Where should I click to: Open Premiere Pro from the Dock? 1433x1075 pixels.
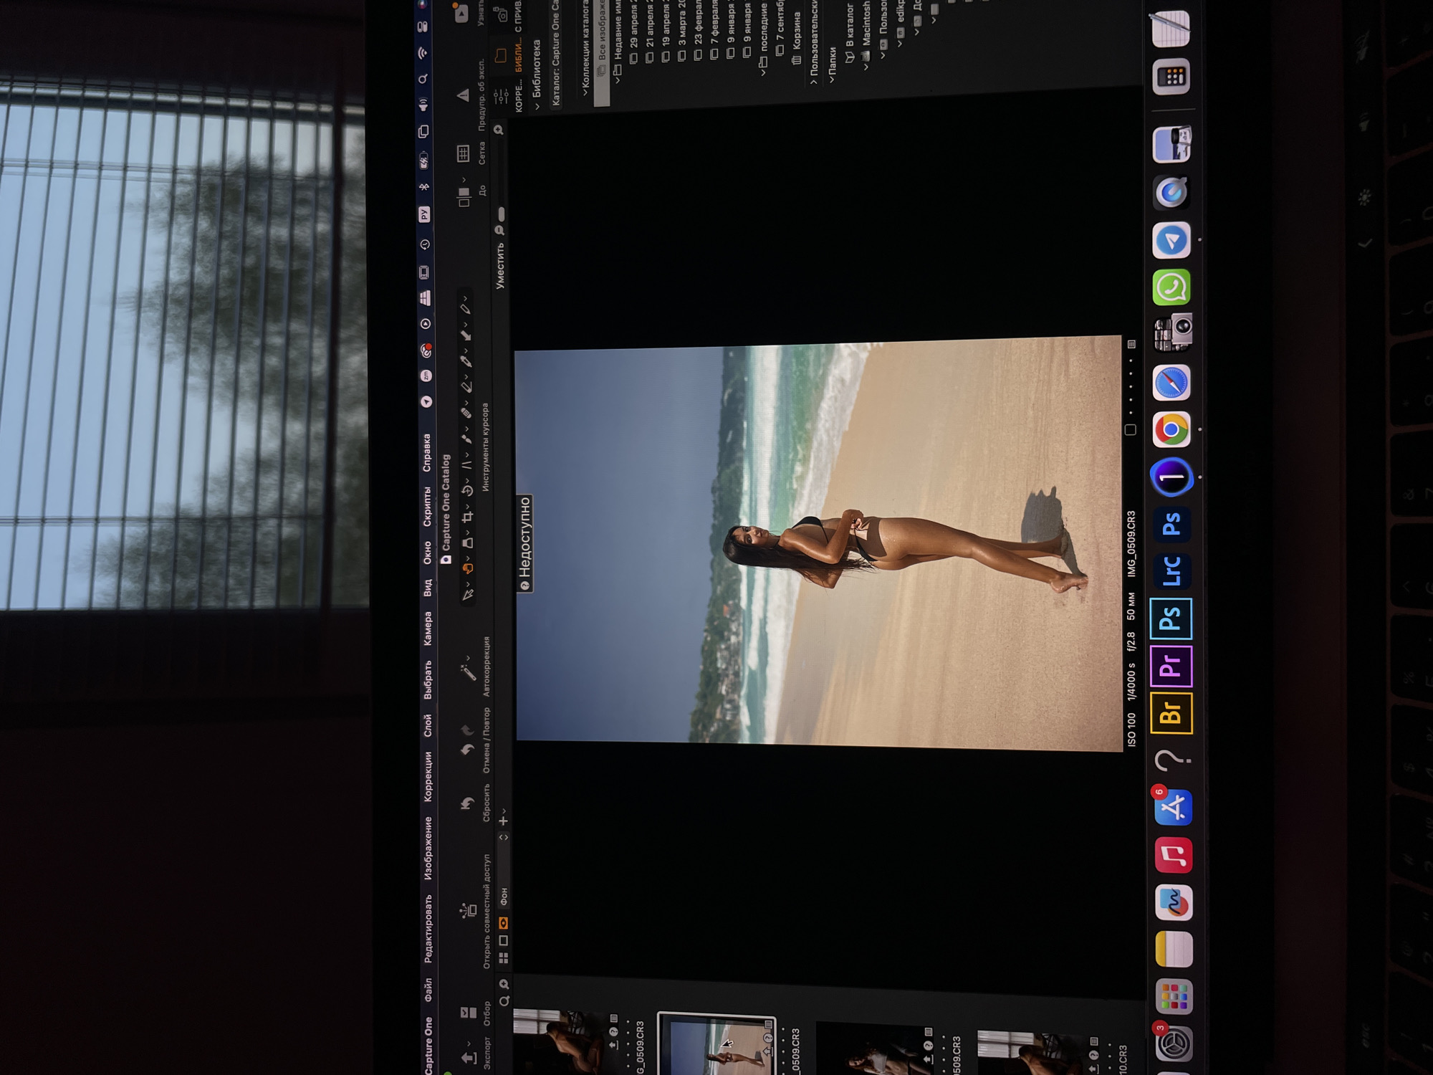(x=1171, y=666)
